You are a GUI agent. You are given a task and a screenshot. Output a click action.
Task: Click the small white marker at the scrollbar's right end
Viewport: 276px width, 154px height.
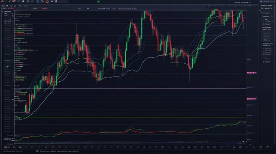point(243,141)
